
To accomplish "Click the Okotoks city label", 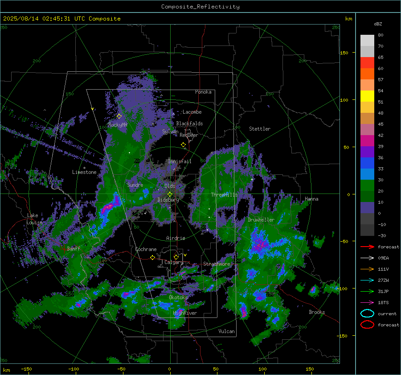I will tap(178, 297).
